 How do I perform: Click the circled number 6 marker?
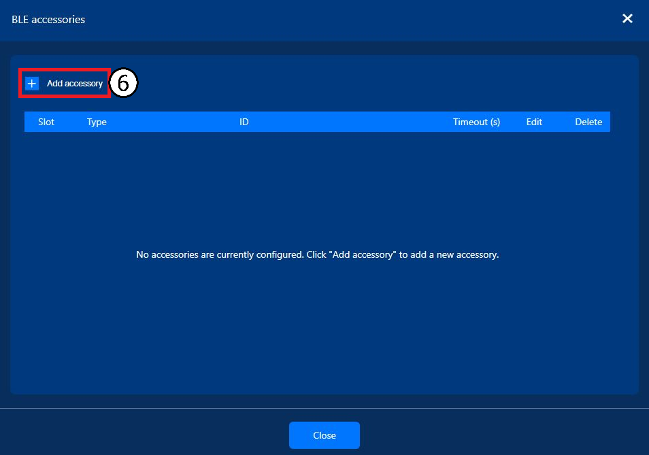(x=123, y=83)
